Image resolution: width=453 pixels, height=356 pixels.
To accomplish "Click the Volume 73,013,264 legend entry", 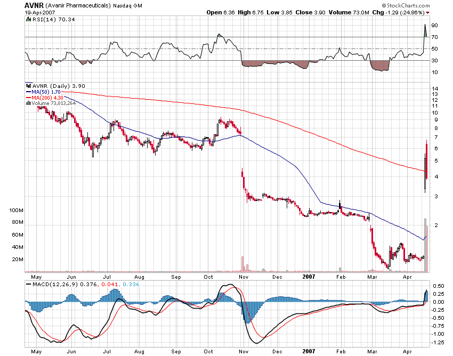I will pos(53,103).
